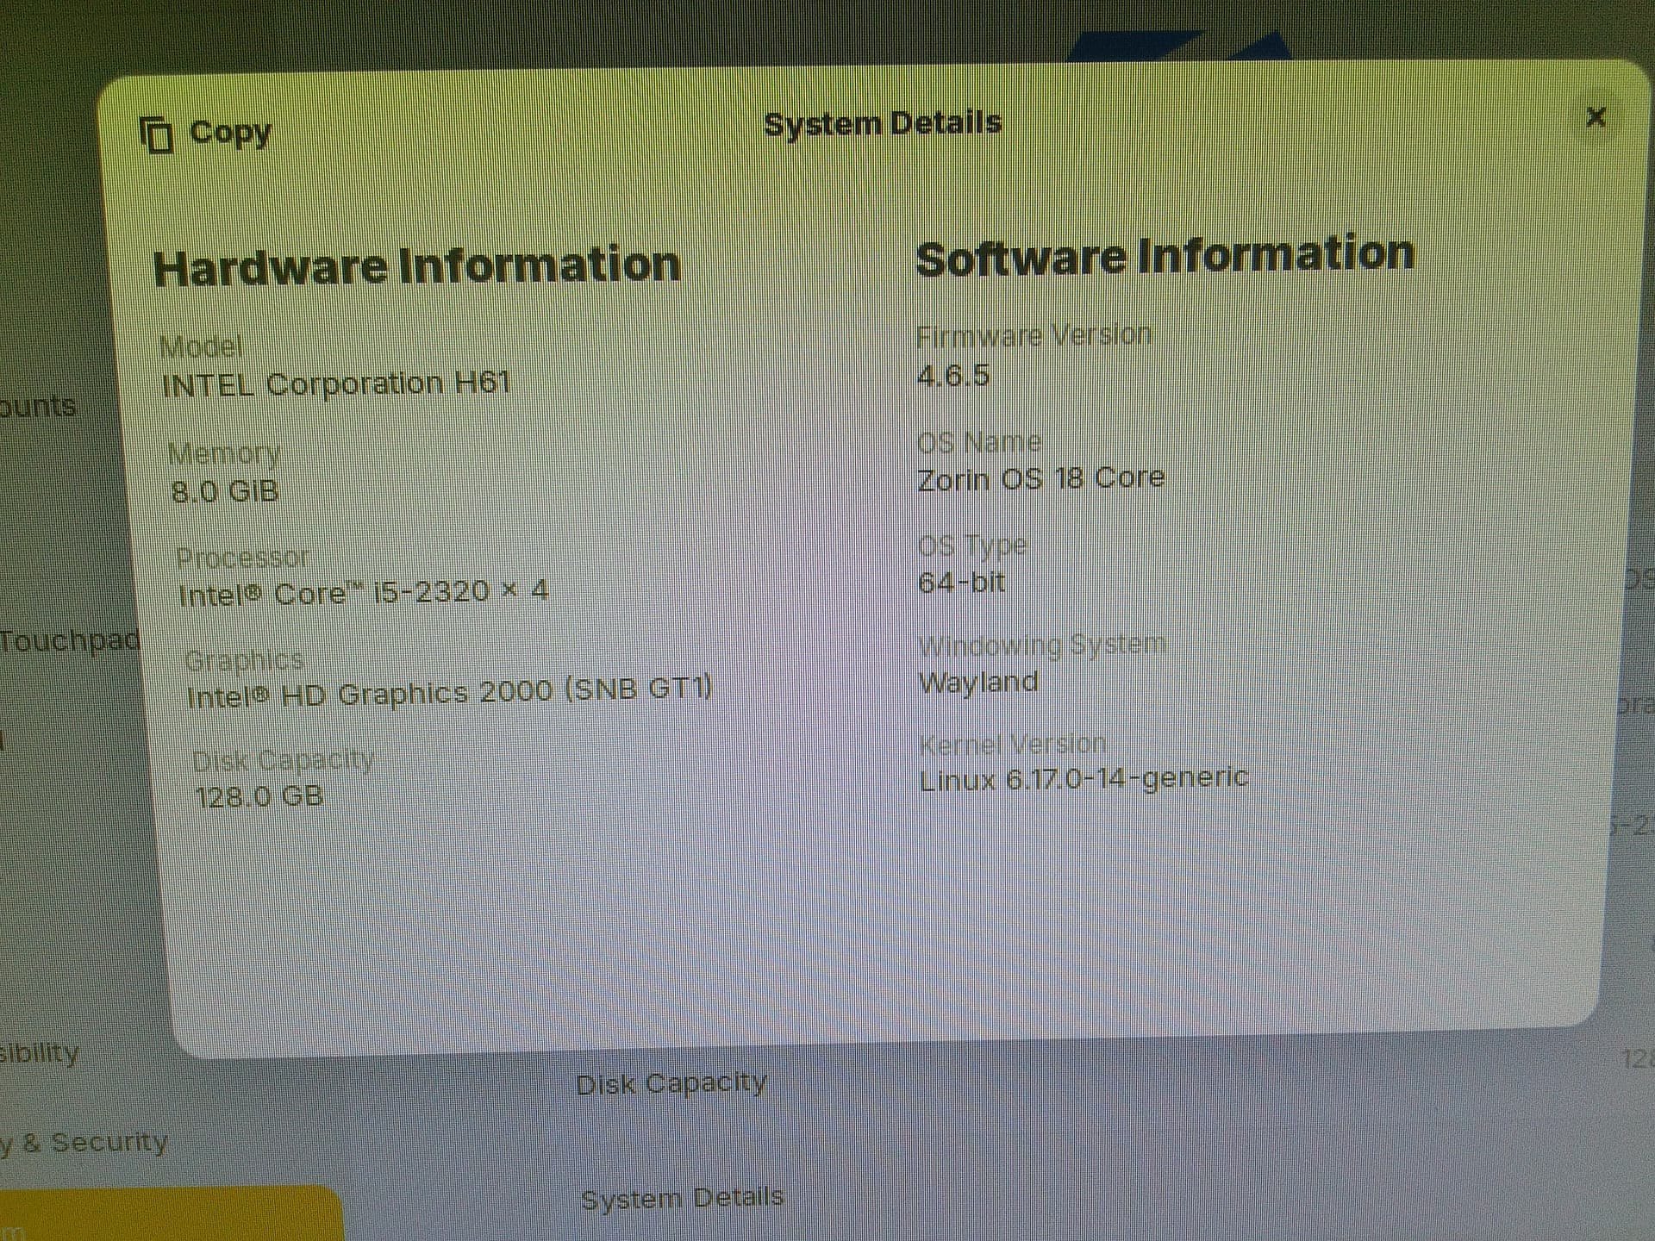Click the System Details row behind dialog
The image size is (1655, 1241).
click(x=682, y=1198)
